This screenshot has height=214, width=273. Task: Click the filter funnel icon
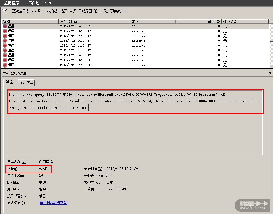[5, 11]
